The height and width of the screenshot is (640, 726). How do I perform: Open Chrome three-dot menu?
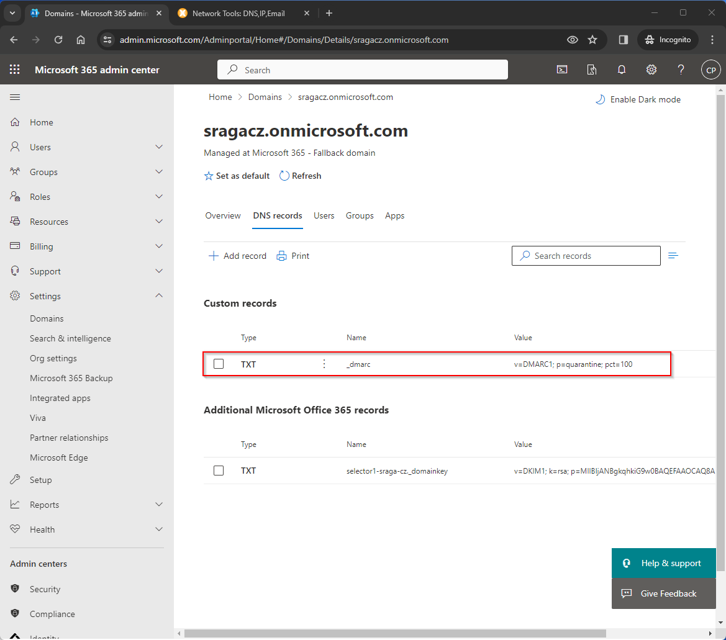(712, 40)
